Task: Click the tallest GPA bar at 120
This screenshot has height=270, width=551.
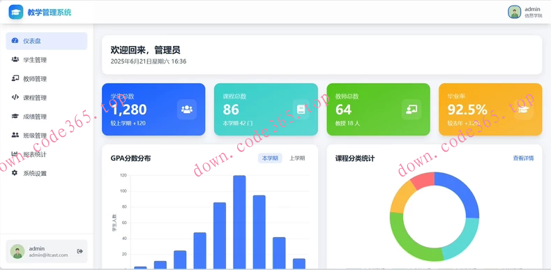Action: click(x=239, y=222)
